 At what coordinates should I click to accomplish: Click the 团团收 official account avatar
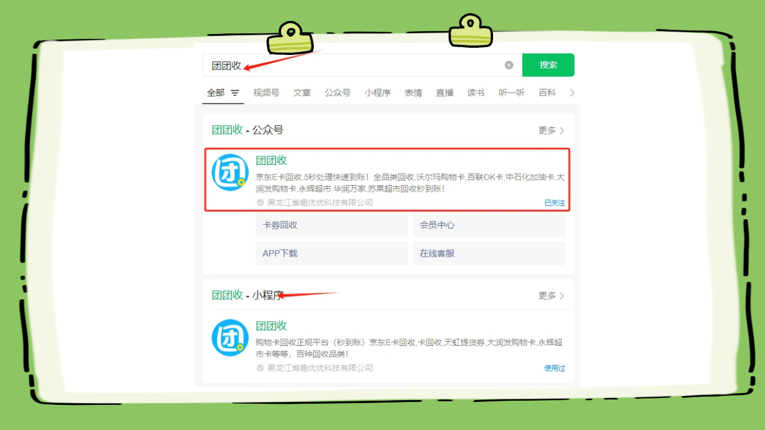tap(230, 173)
